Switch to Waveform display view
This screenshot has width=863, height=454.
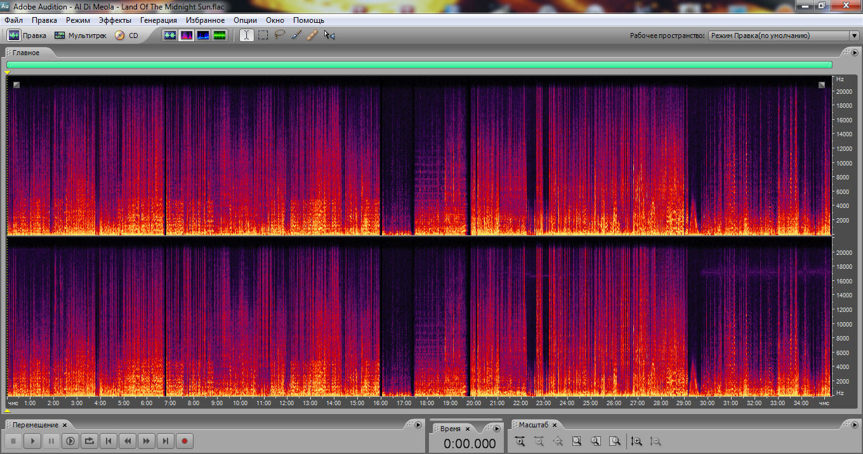pos(169,36)
